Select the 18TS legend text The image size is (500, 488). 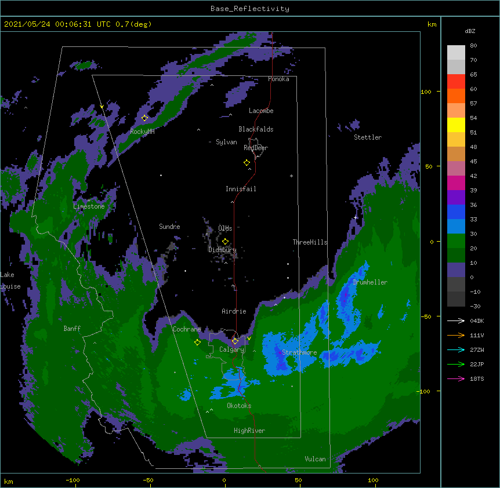click(x=477, y=378)
